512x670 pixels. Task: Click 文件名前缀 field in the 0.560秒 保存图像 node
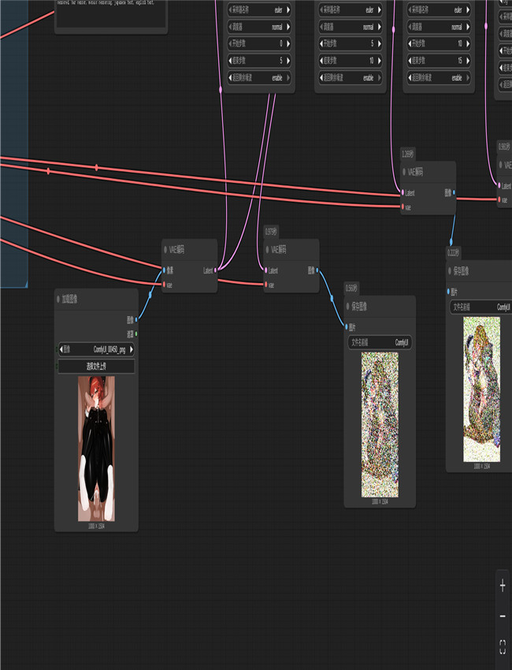(x=380, y=343)
